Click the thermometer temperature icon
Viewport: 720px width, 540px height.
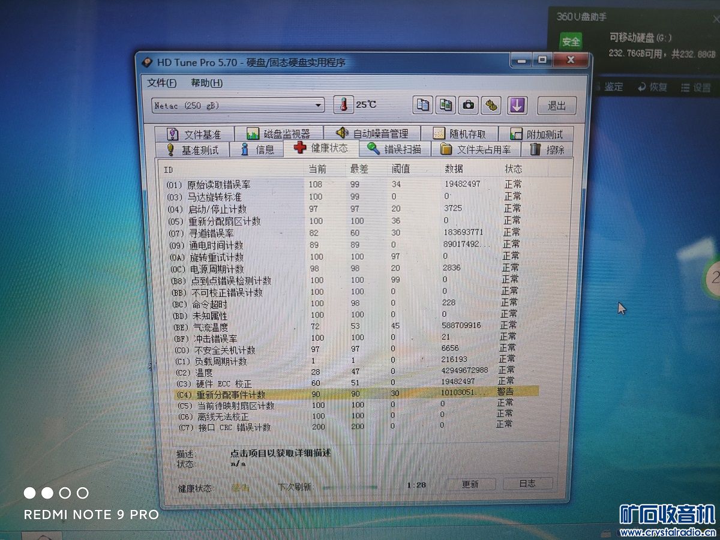[343, 104]
